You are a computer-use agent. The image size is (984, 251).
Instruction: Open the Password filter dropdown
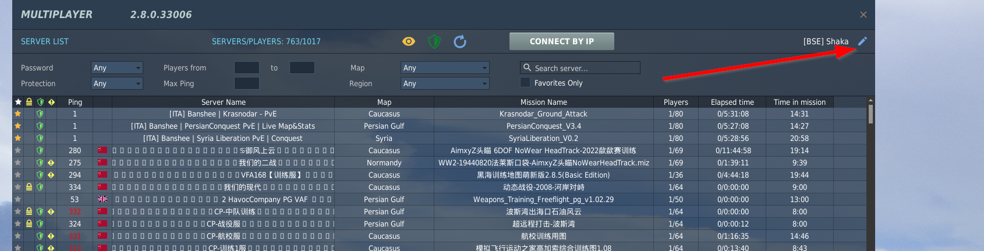[117, 68]
